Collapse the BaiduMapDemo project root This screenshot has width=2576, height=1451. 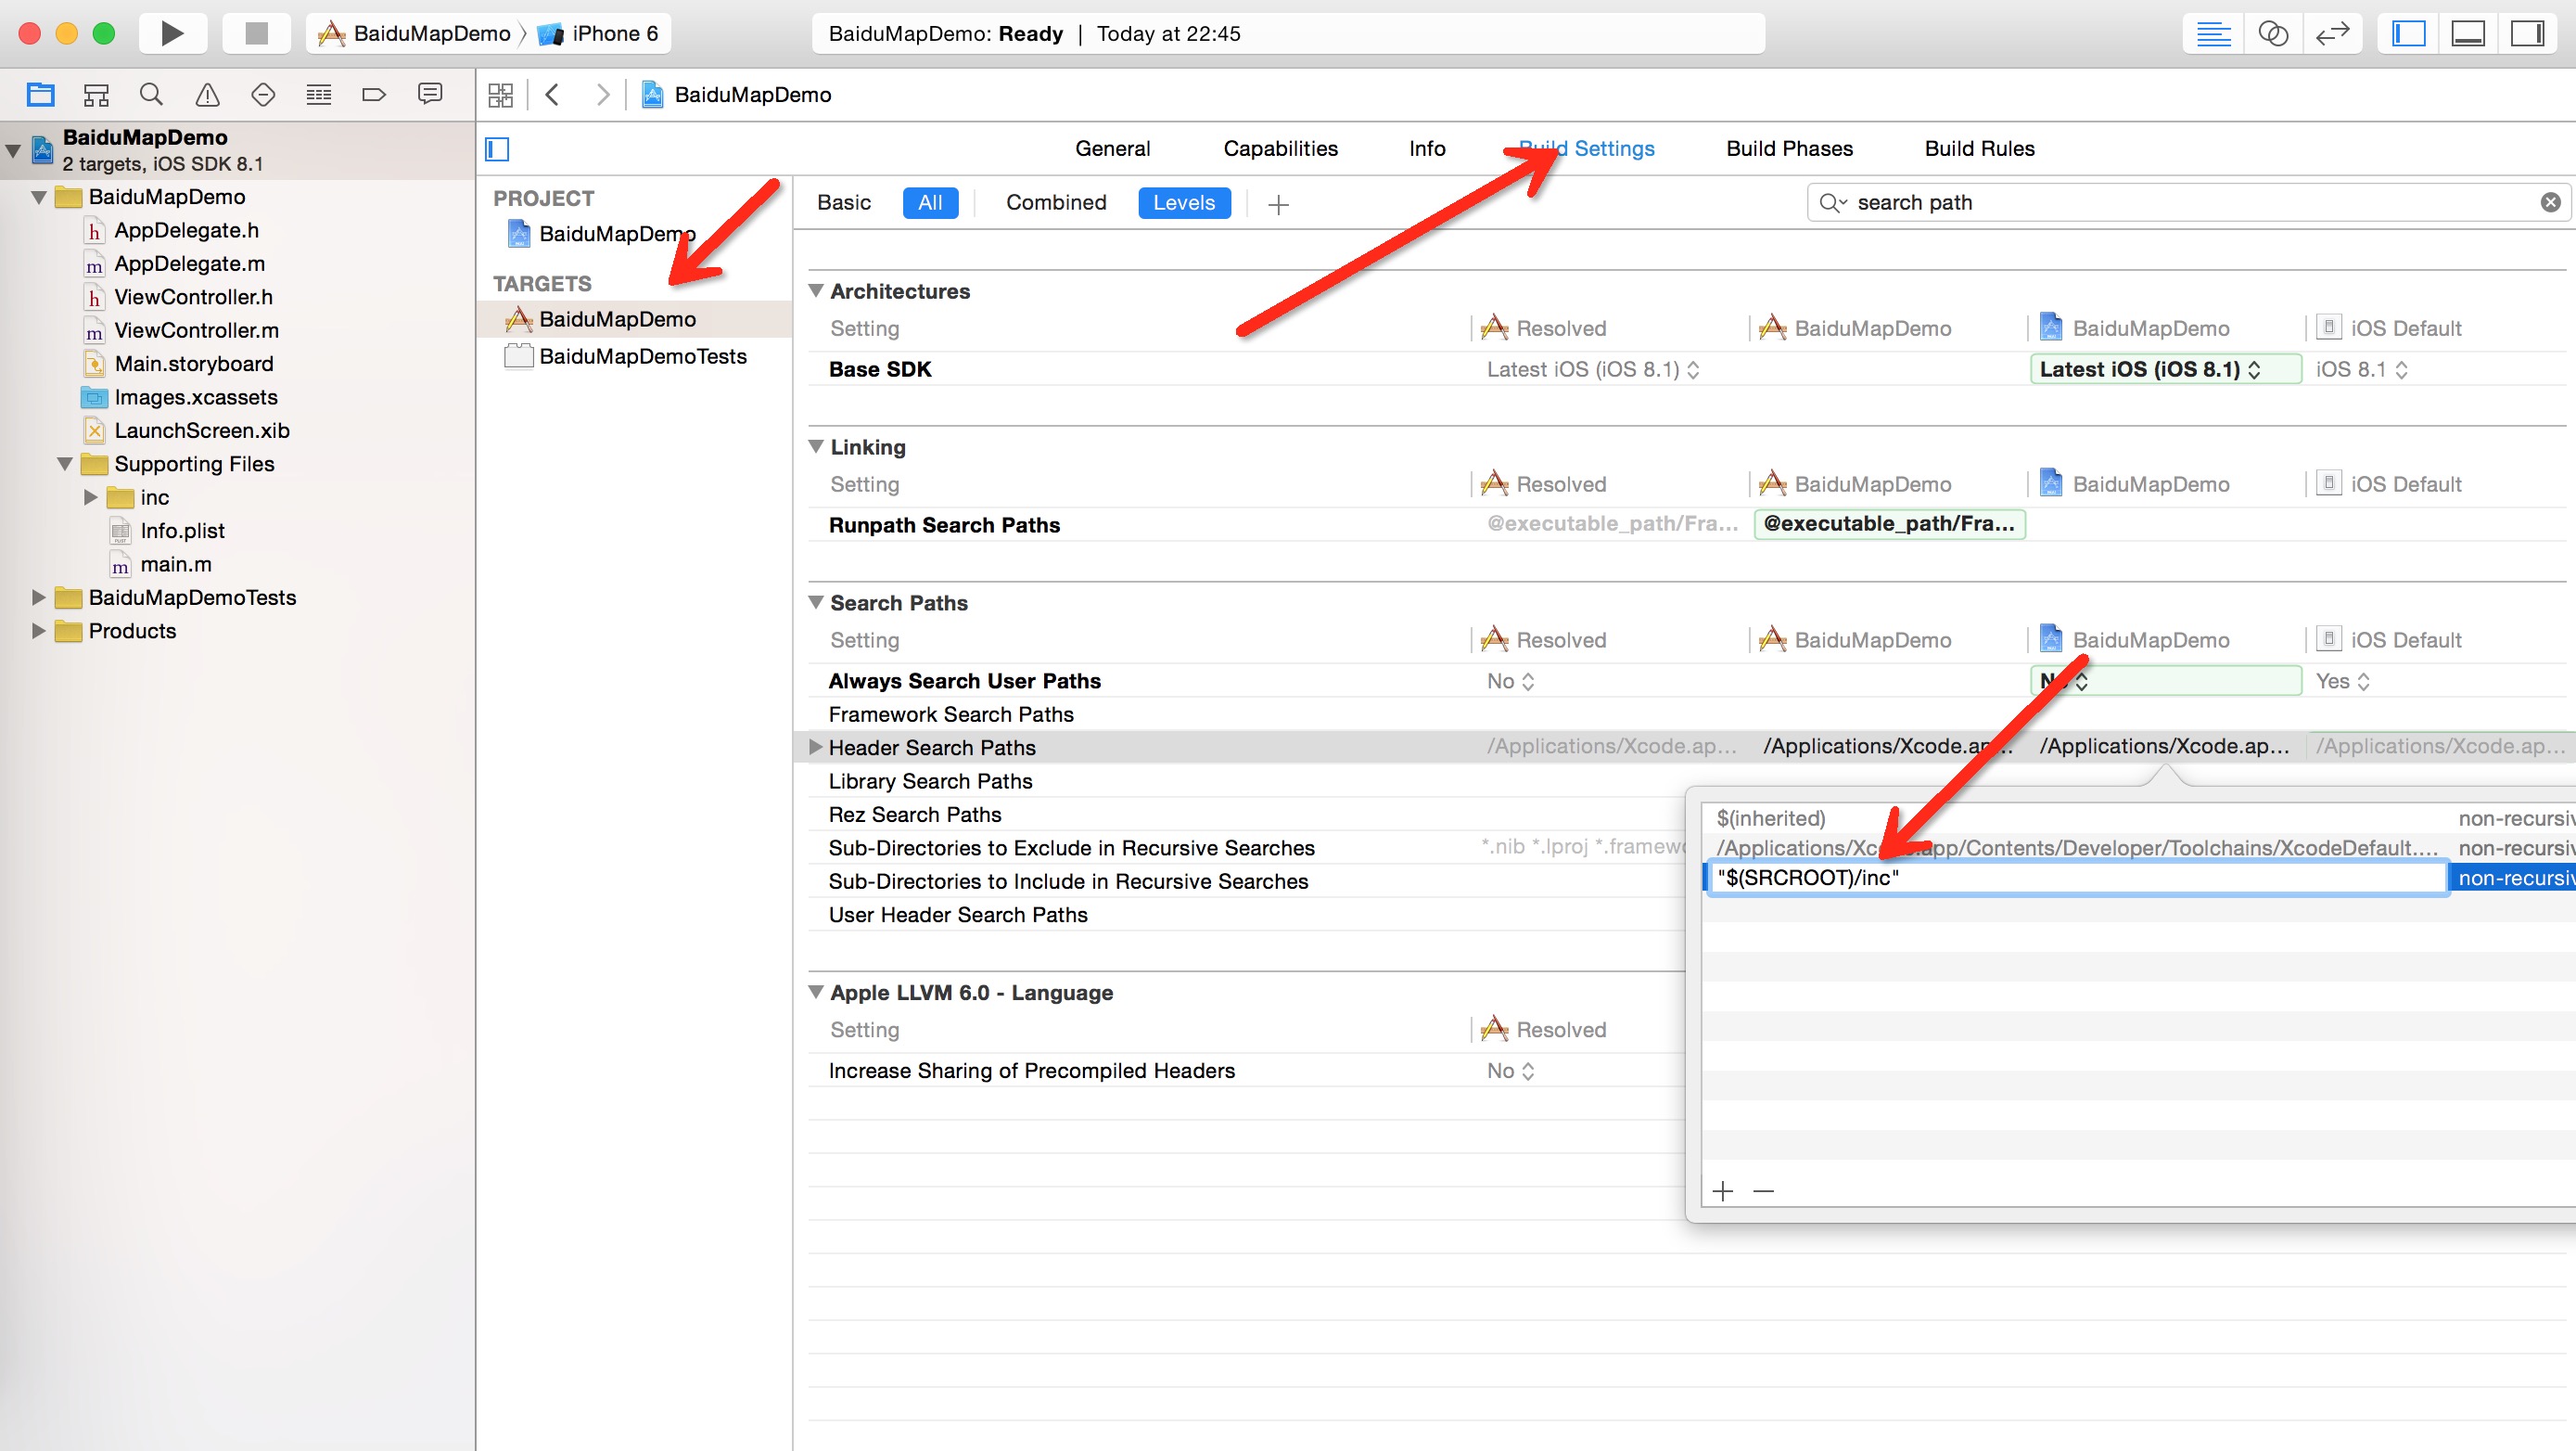tap(13, 150)
